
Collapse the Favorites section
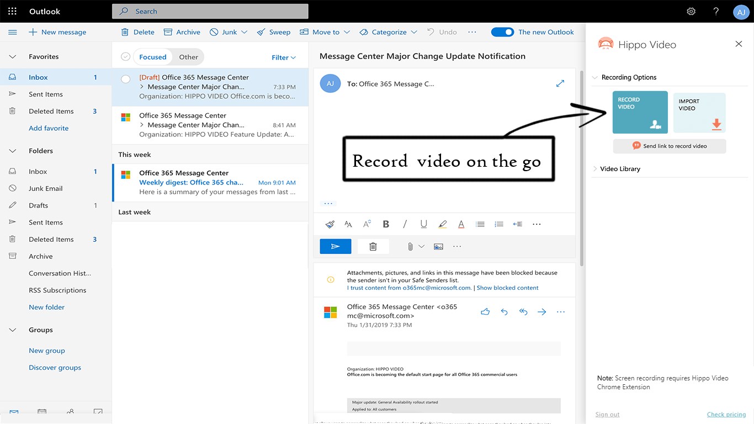(13, 56)
